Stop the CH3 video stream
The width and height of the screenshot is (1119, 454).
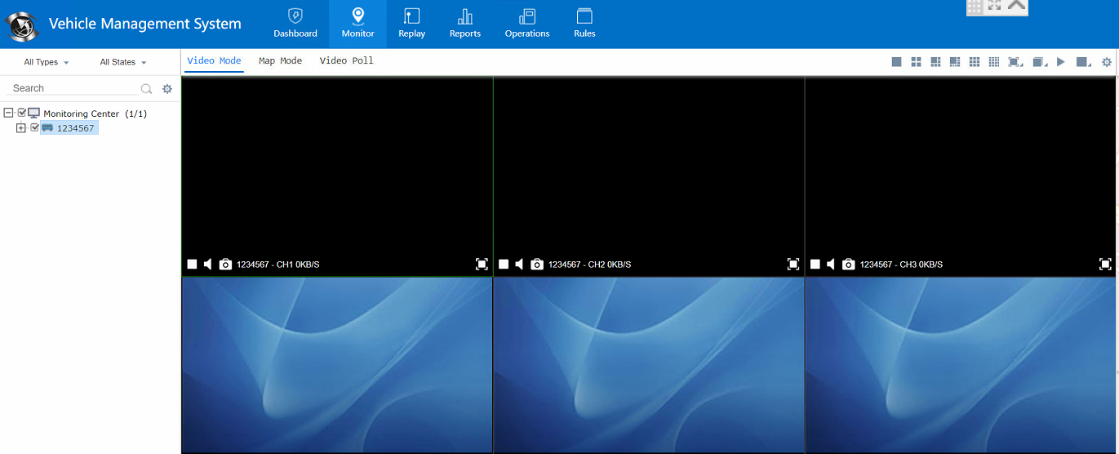click(x=815, y=265)
